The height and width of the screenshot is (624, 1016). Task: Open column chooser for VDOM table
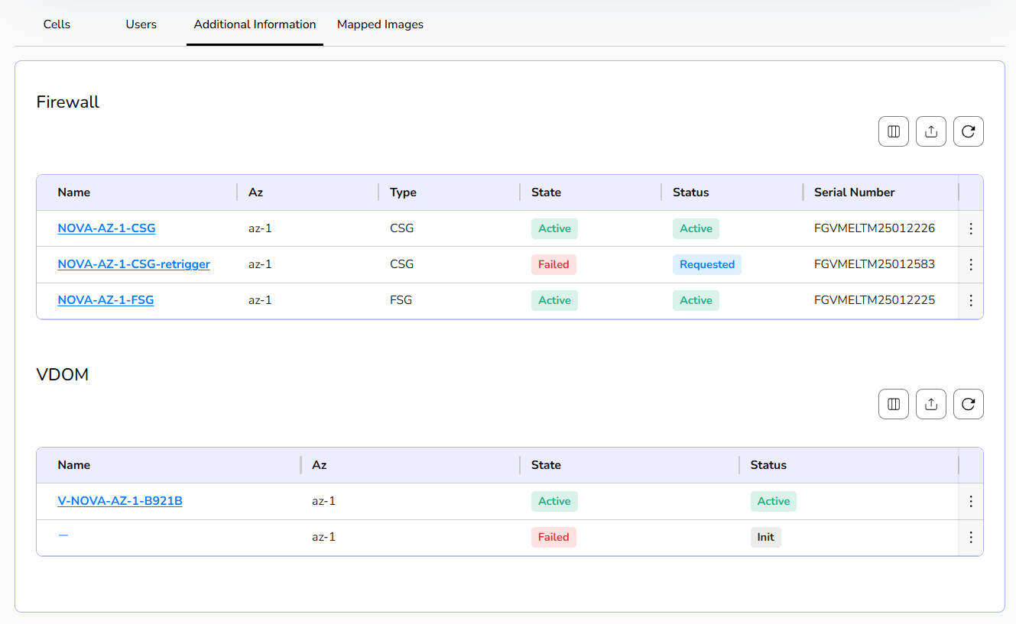pos(893,404)
